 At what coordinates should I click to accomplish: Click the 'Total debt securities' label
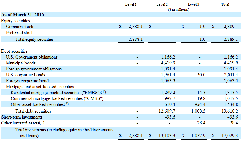(x=33, y=111)
